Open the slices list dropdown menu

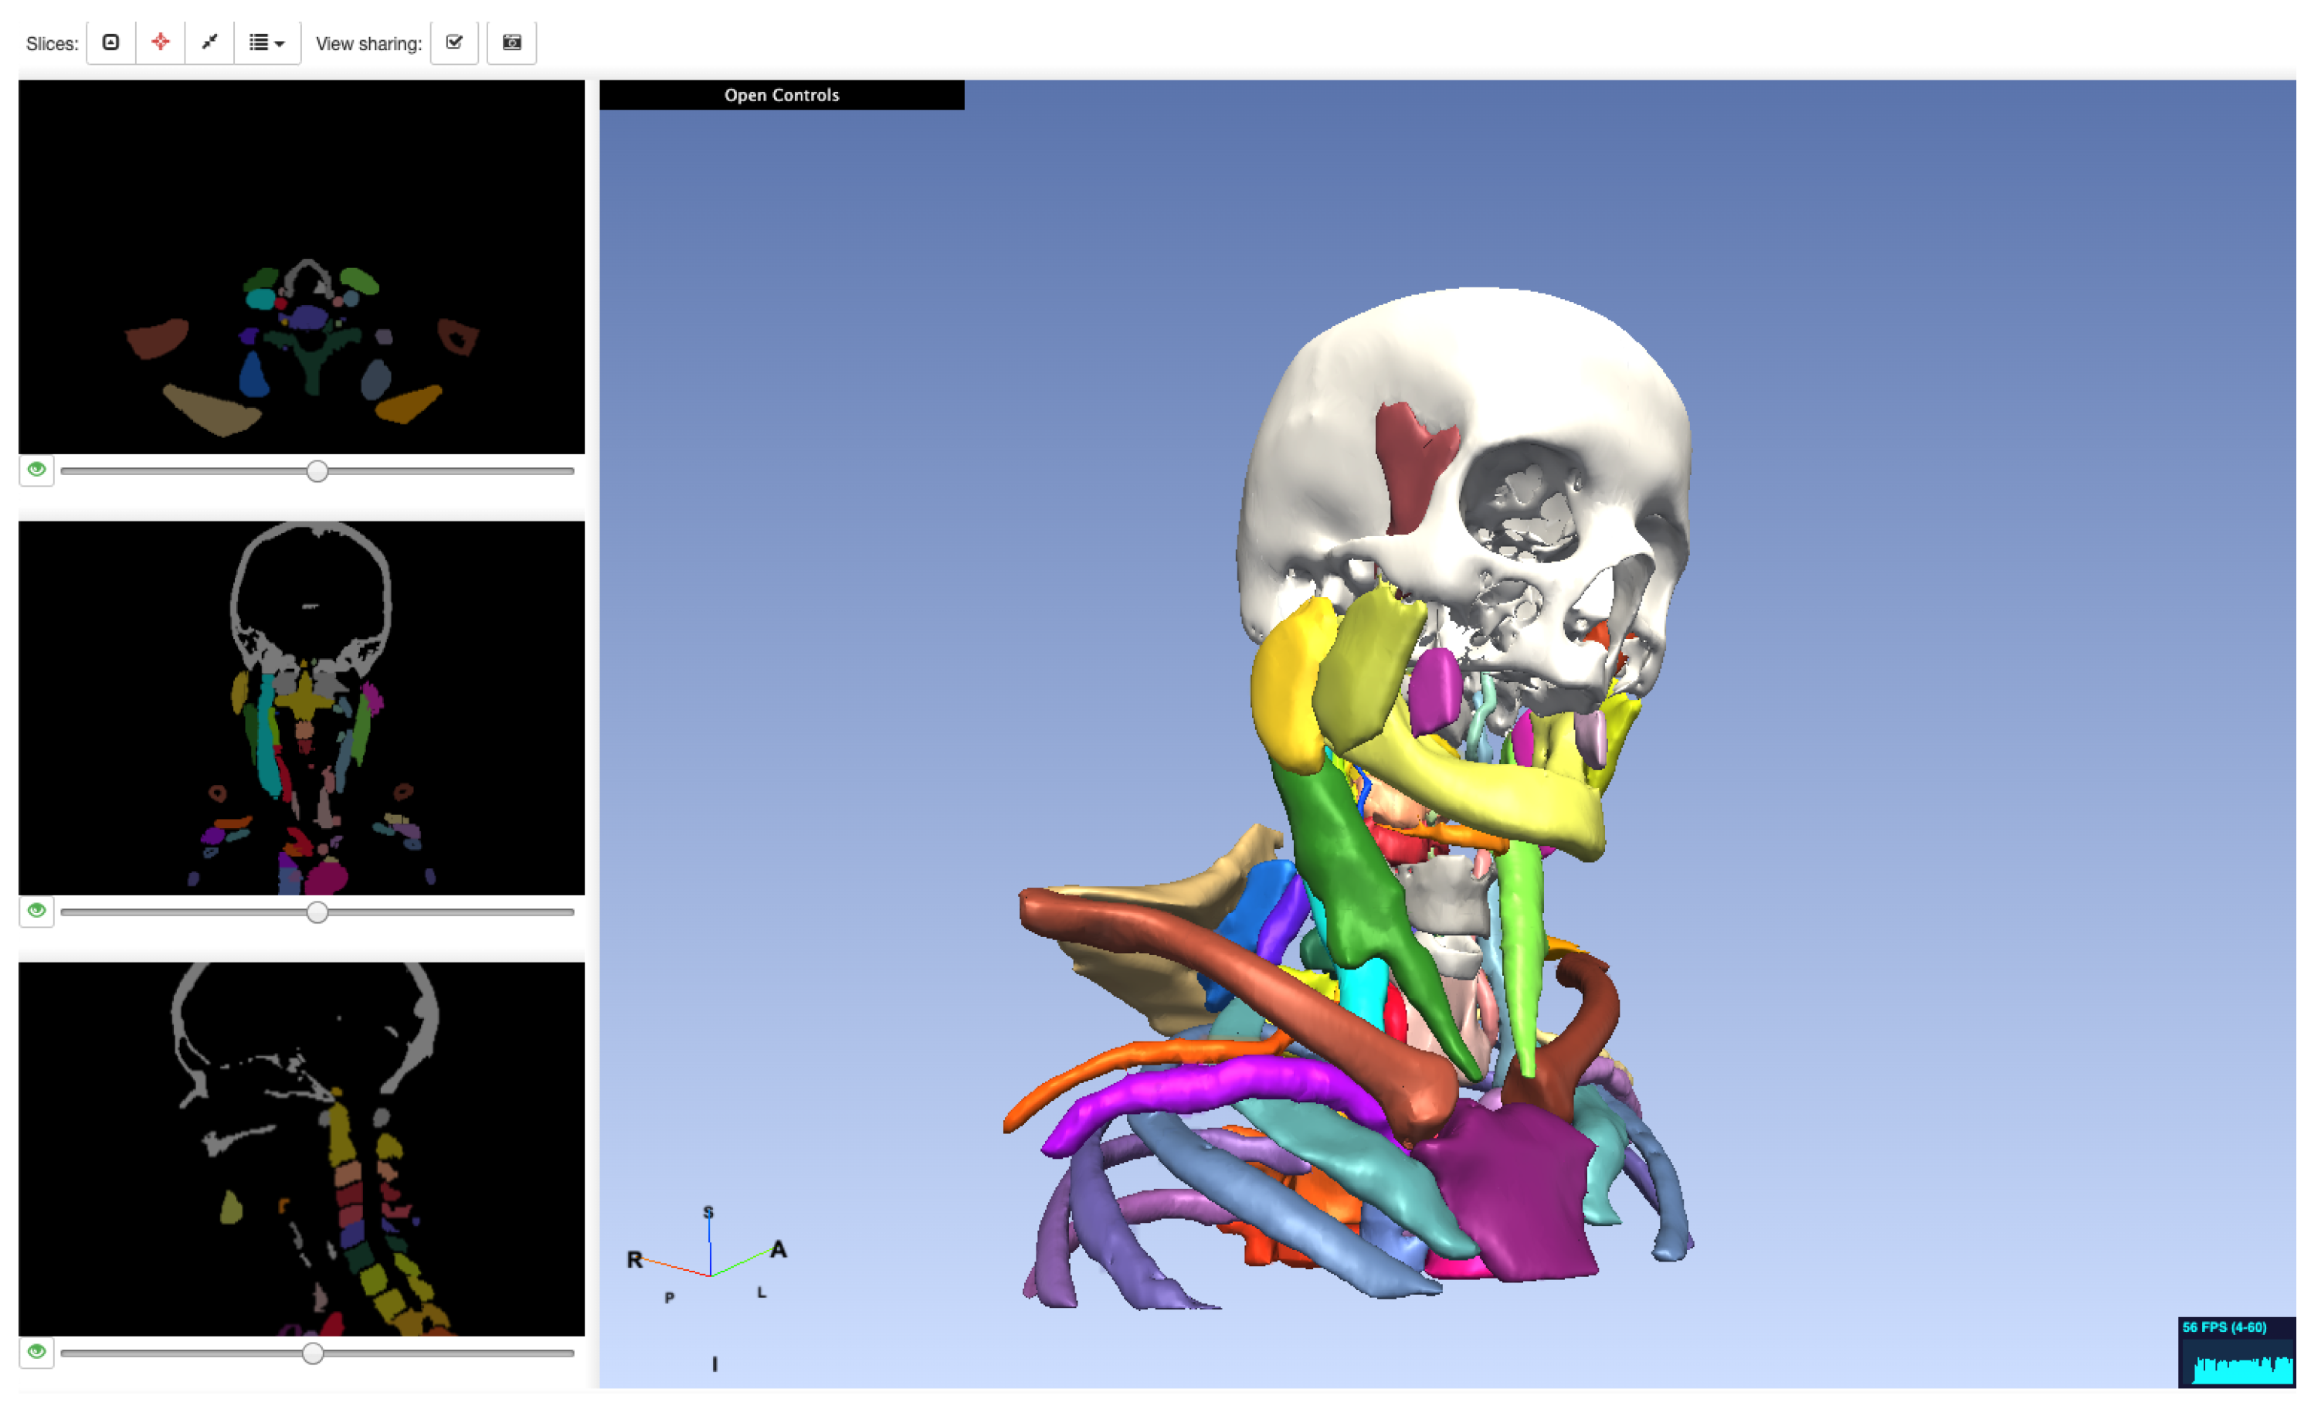[x=266, y=43]
